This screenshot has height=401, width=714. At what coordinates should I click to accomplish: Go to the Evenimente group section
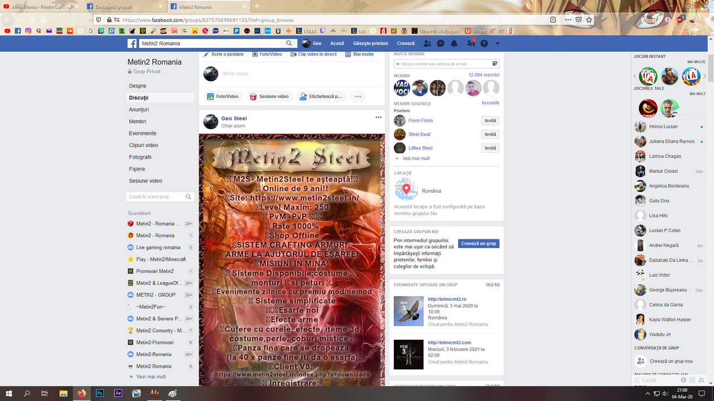143,134
